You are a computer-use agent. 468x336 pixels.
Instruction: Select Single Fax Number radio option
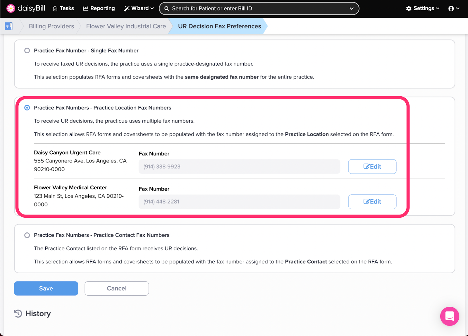27,51
